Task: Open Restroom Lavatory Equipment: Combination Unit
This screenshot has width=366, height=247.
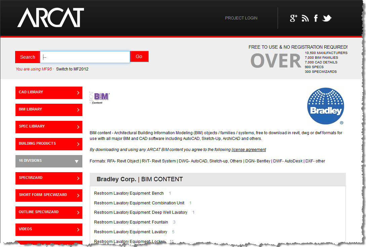Action: point(139,203)
